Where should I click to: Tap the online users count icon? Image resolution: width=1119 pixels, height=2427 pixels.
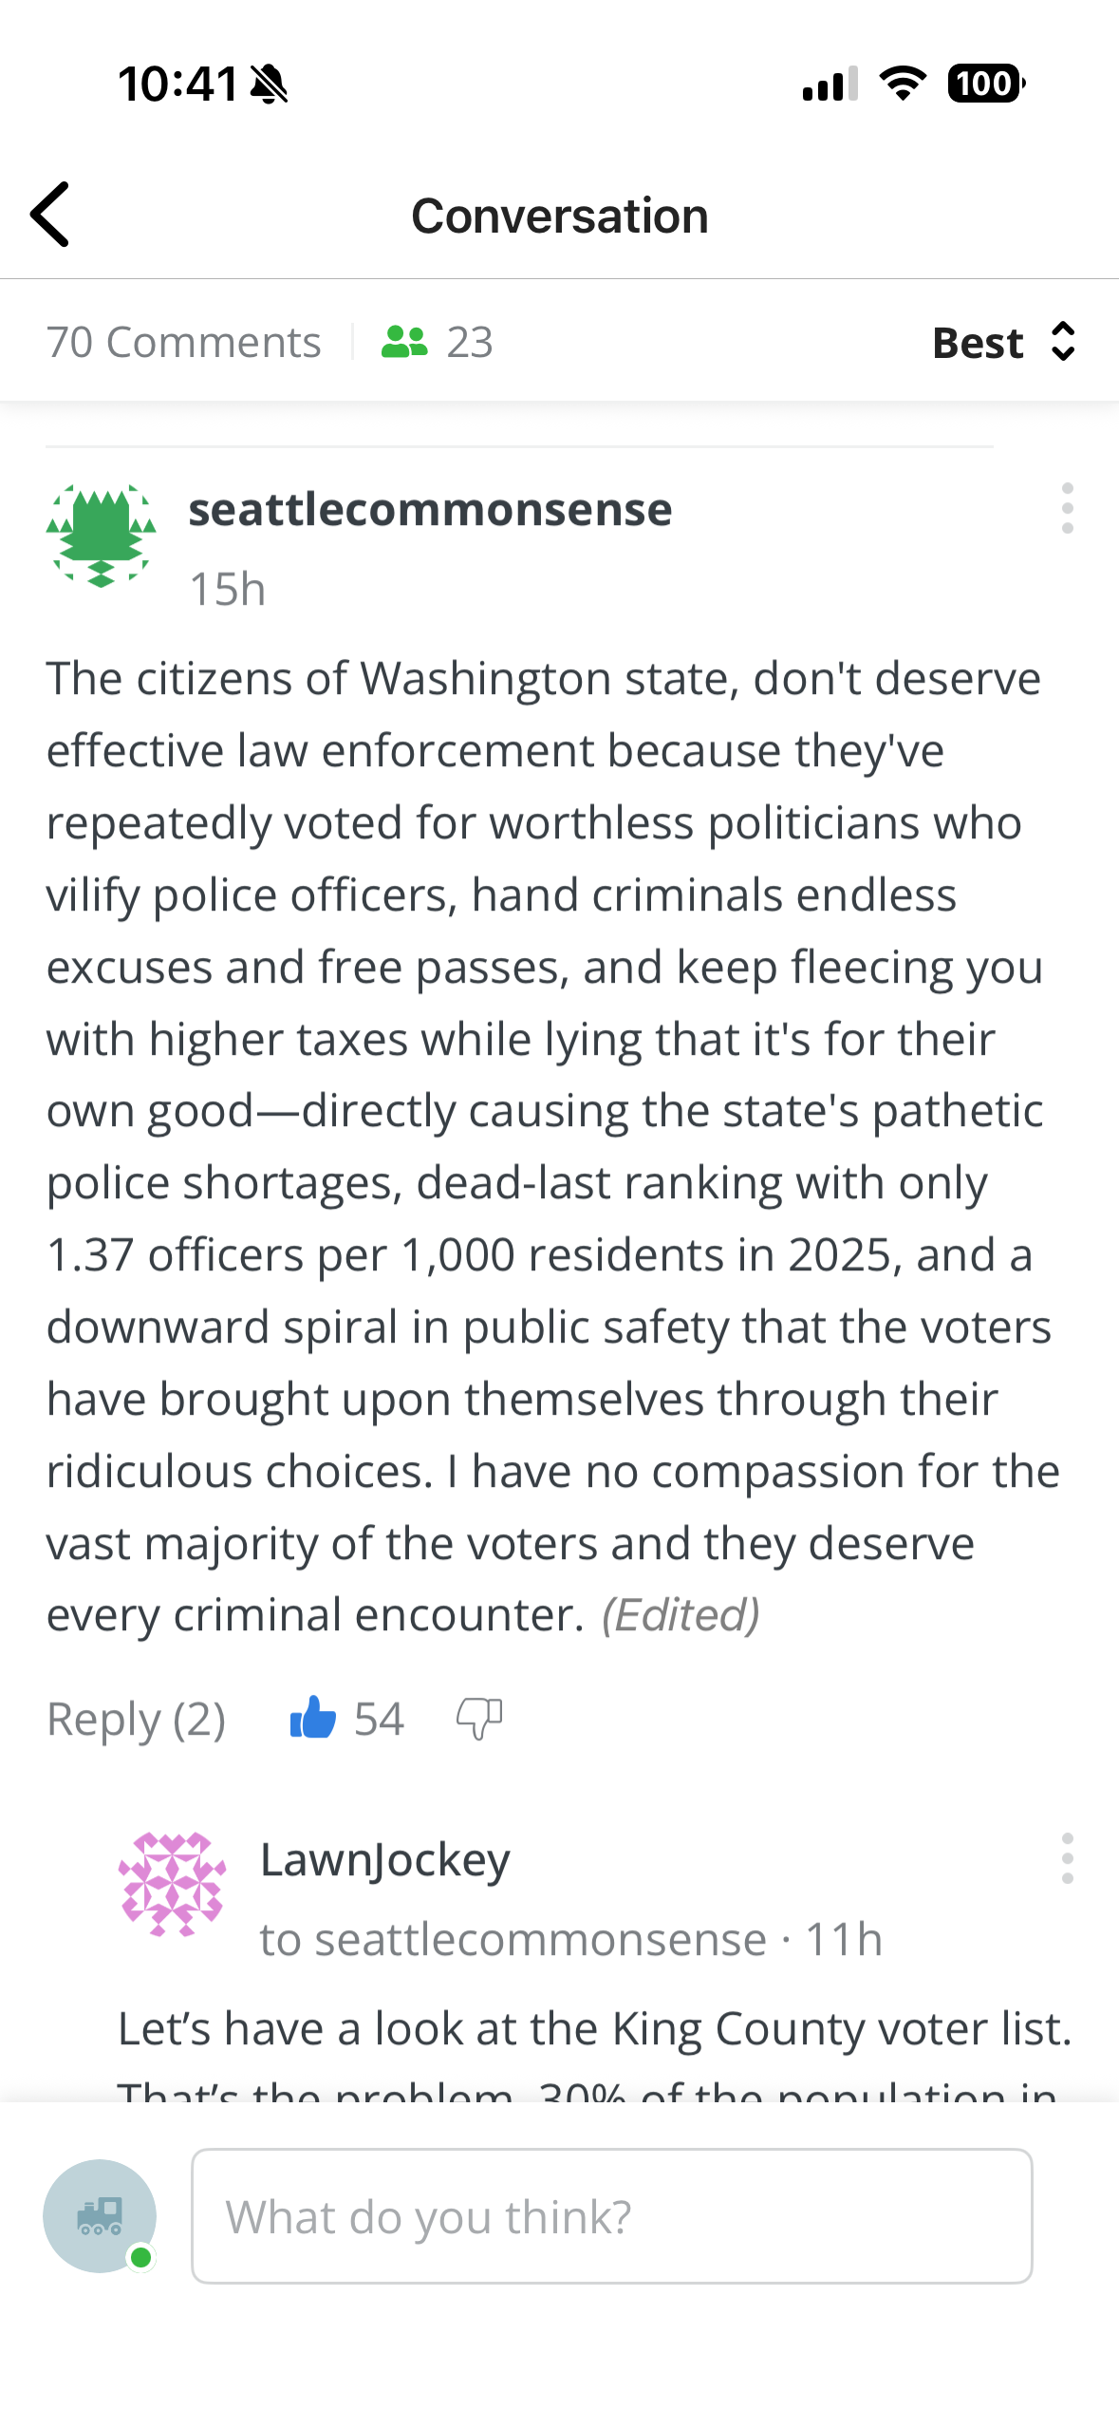(x=405, y=342)
